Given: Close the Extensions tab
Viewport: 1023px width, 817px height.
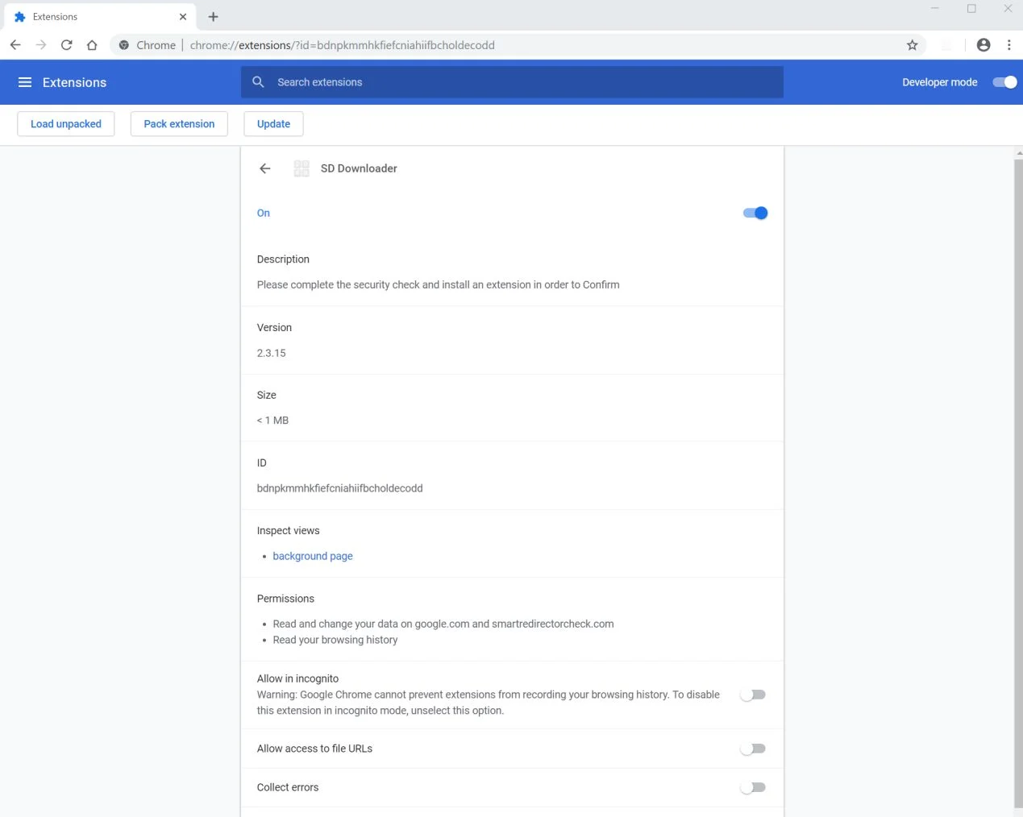Looking at the screenshot, I should click(183, 17).
